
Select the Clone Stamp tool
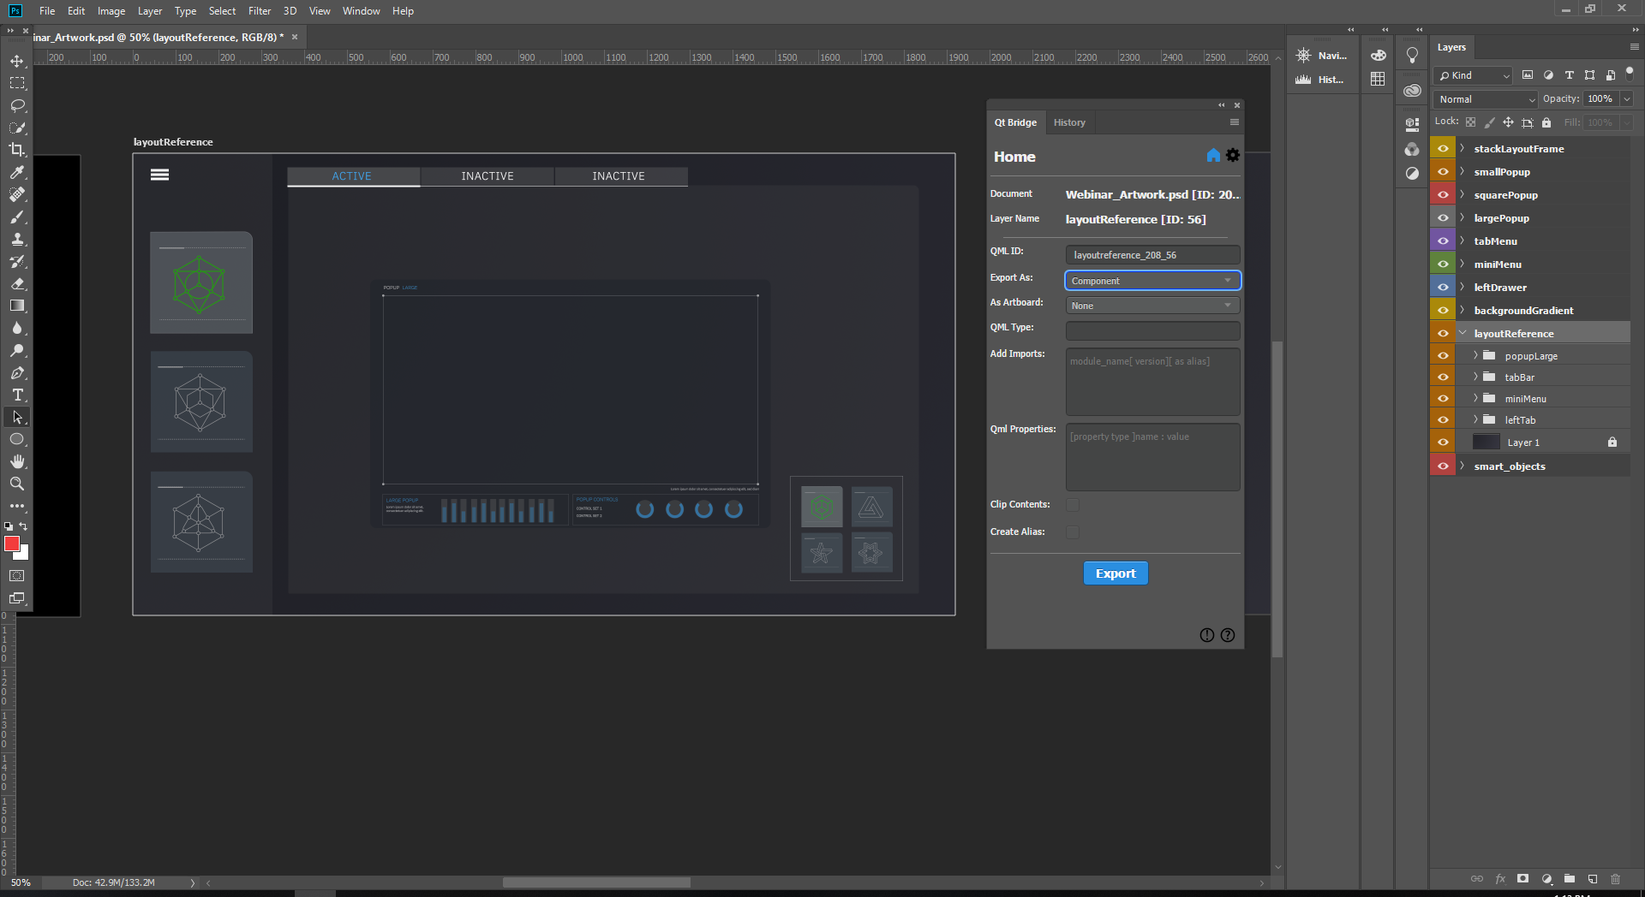17,239
